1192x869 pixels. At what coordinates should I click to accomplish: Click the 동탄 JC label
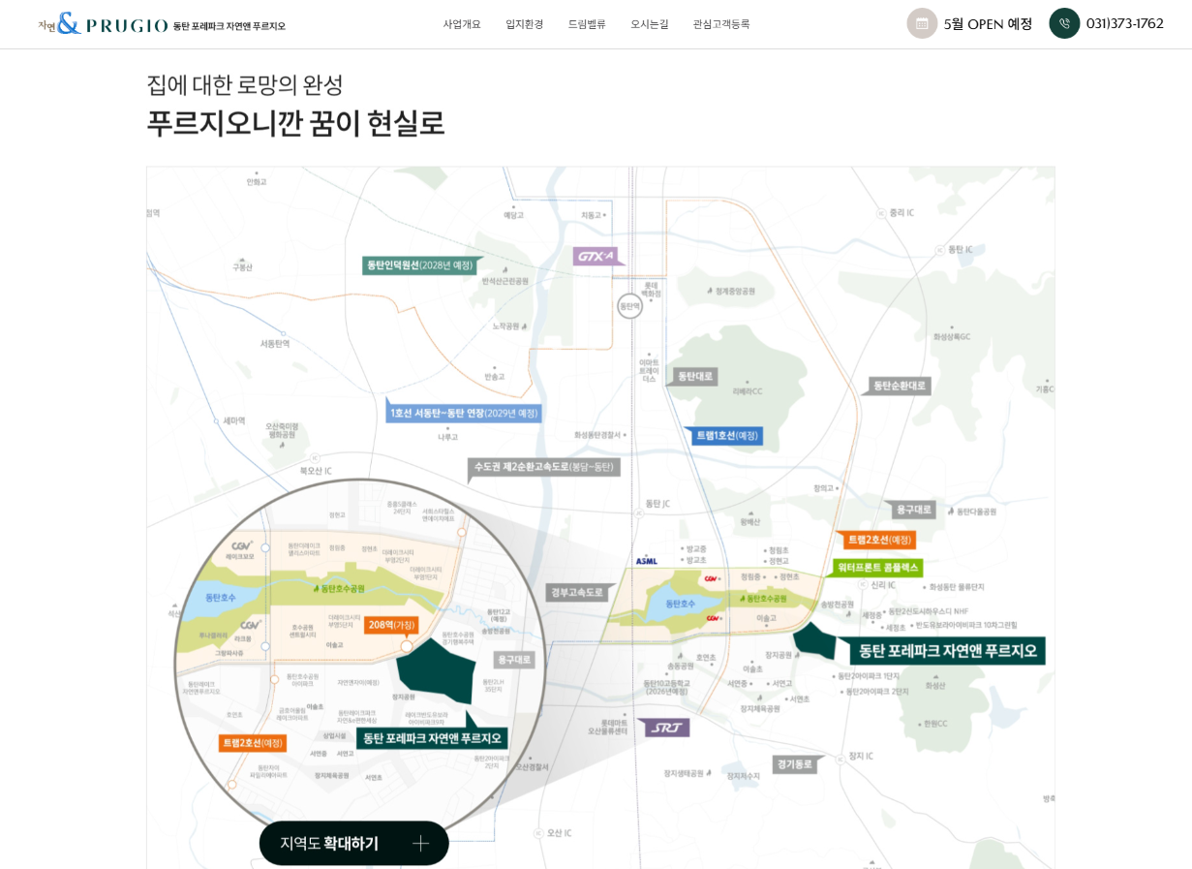point(657,504)
